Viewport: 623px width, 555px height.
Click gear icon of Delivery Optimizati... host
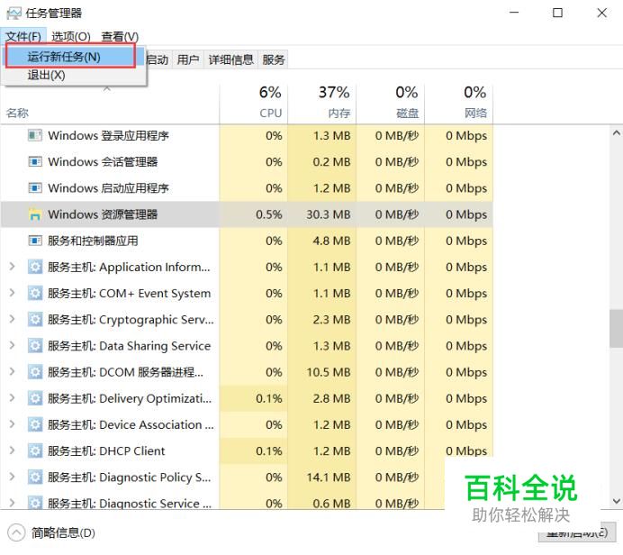[x=35, y=398]
